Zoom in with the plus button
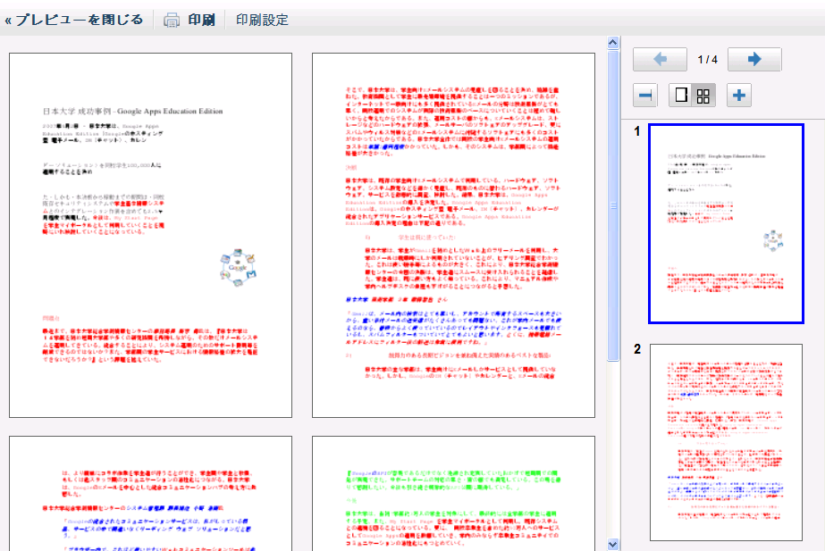This screenshot has width=825, height=551. [738, 96]
